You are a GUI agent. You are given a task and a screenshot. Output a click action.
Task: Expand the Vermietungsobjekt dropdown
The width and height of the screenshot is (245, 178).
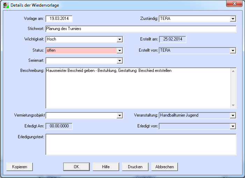point(120,116)
